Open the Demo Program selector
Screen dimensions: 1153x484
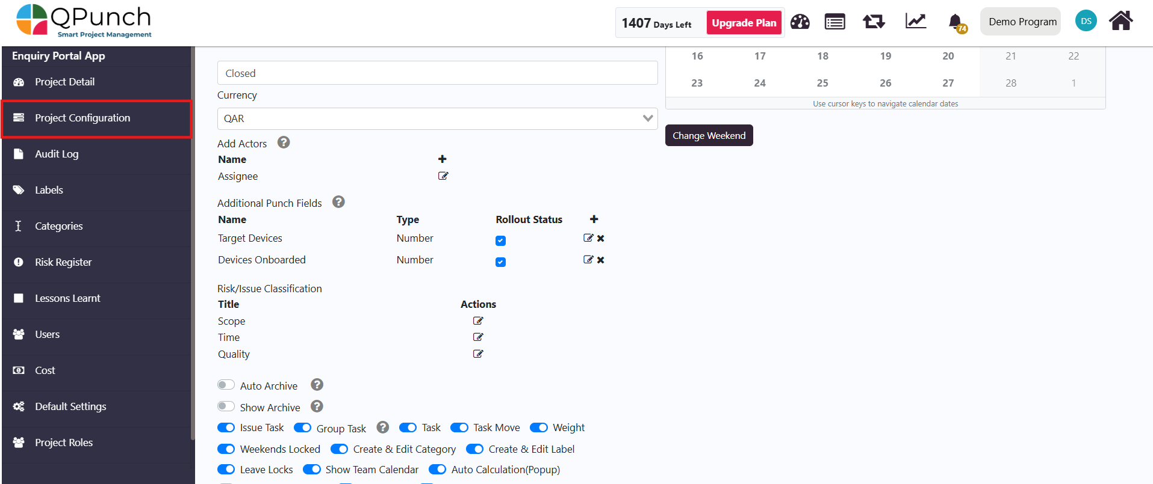tap(1021, 22)
